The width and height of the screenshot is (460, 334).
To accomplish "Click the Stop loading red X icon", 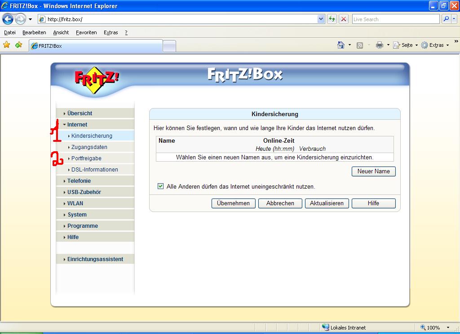I will pyautogui.click(x=344, y=19).
